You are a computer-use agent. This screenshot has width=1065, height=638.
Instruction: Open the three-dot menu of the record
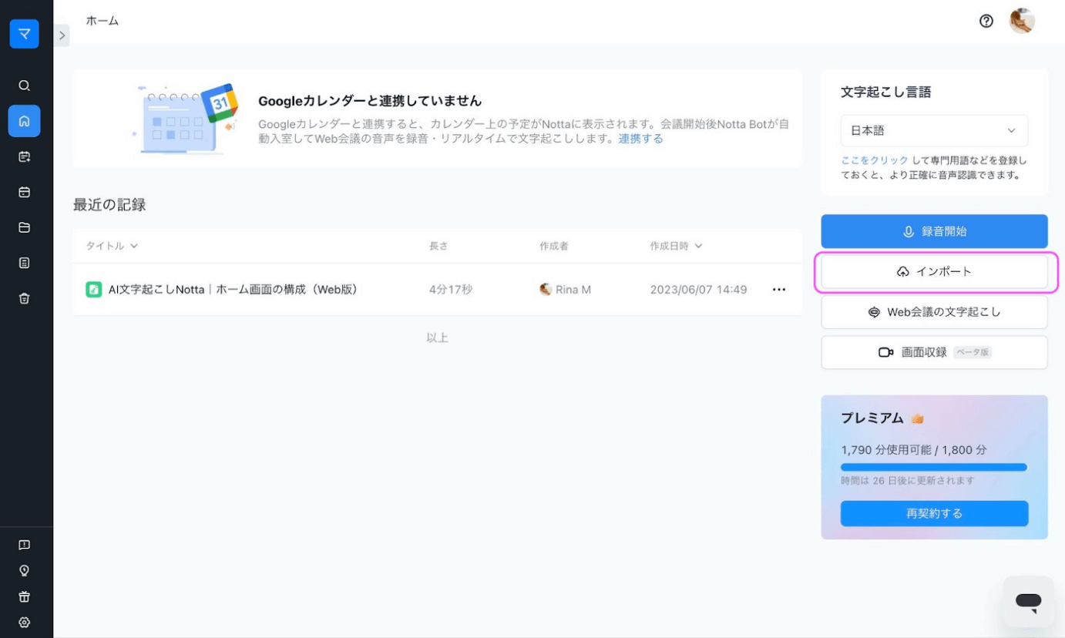[x=779, y=290]
